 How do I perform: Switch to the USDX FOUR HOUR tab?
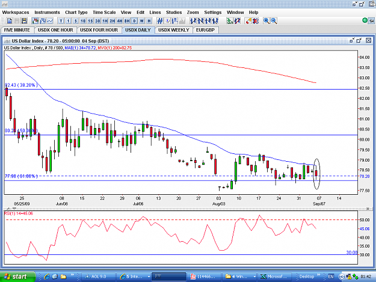point(99,30)
